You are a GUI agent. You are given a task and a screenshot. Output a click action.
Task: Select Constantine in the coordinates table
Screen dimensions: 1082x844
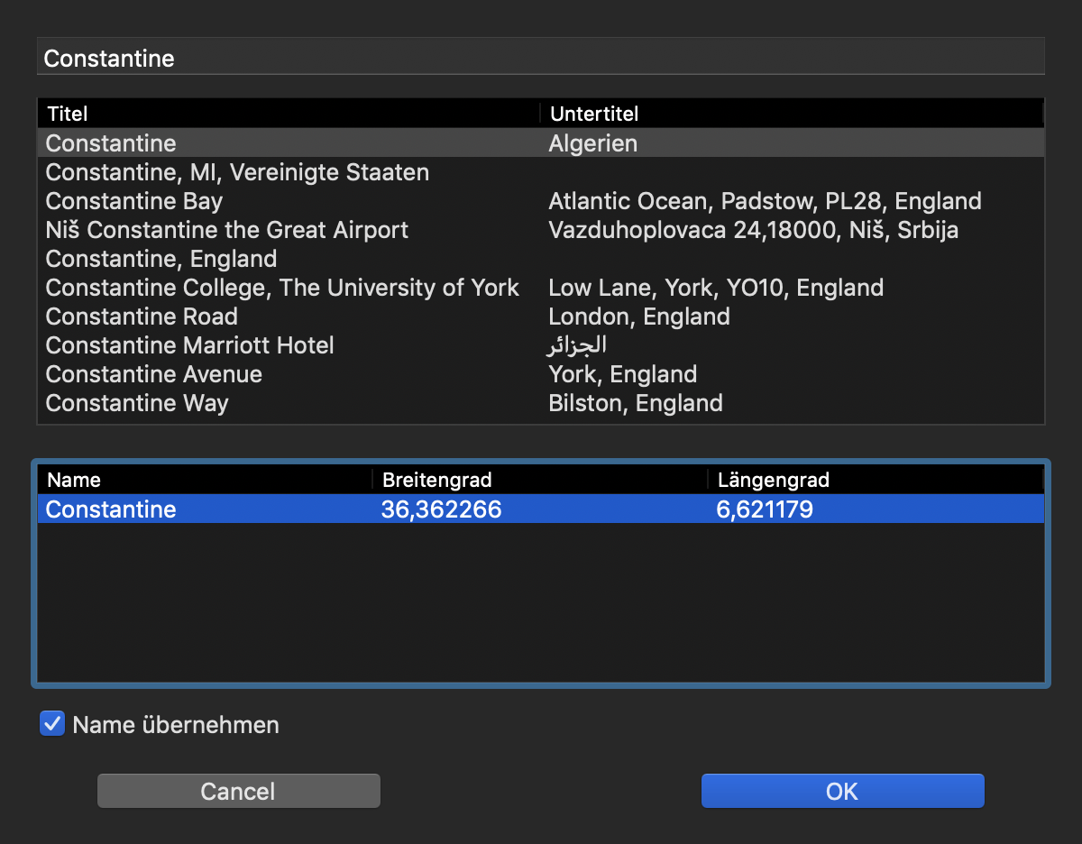point(540,509)
